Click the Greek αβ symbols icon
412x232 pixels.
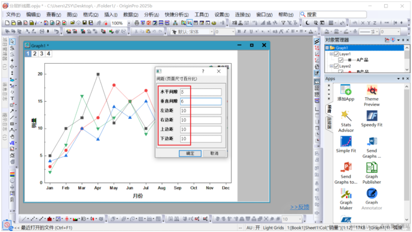pyautogui.click(x=275, y=32)
